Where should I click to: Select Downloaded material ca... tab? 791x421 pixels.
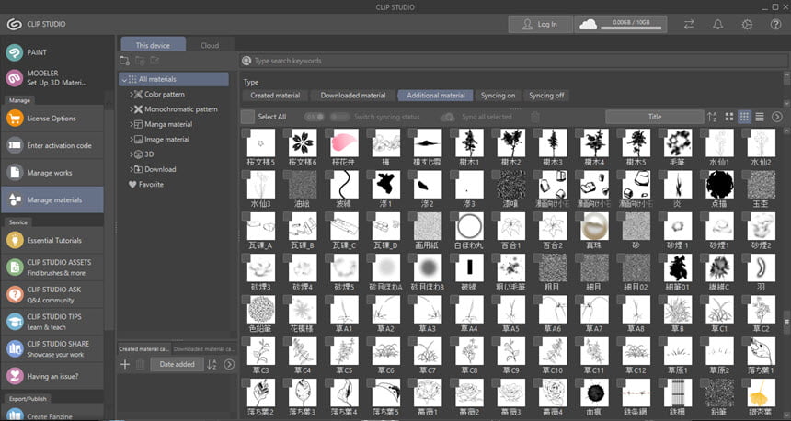[x=204, y=349]
